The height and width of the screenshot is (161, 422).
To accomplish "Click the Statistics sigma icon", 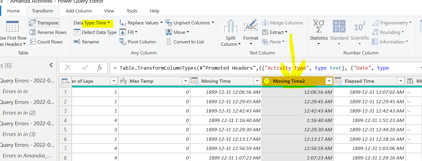I will (x=319, y=26).
